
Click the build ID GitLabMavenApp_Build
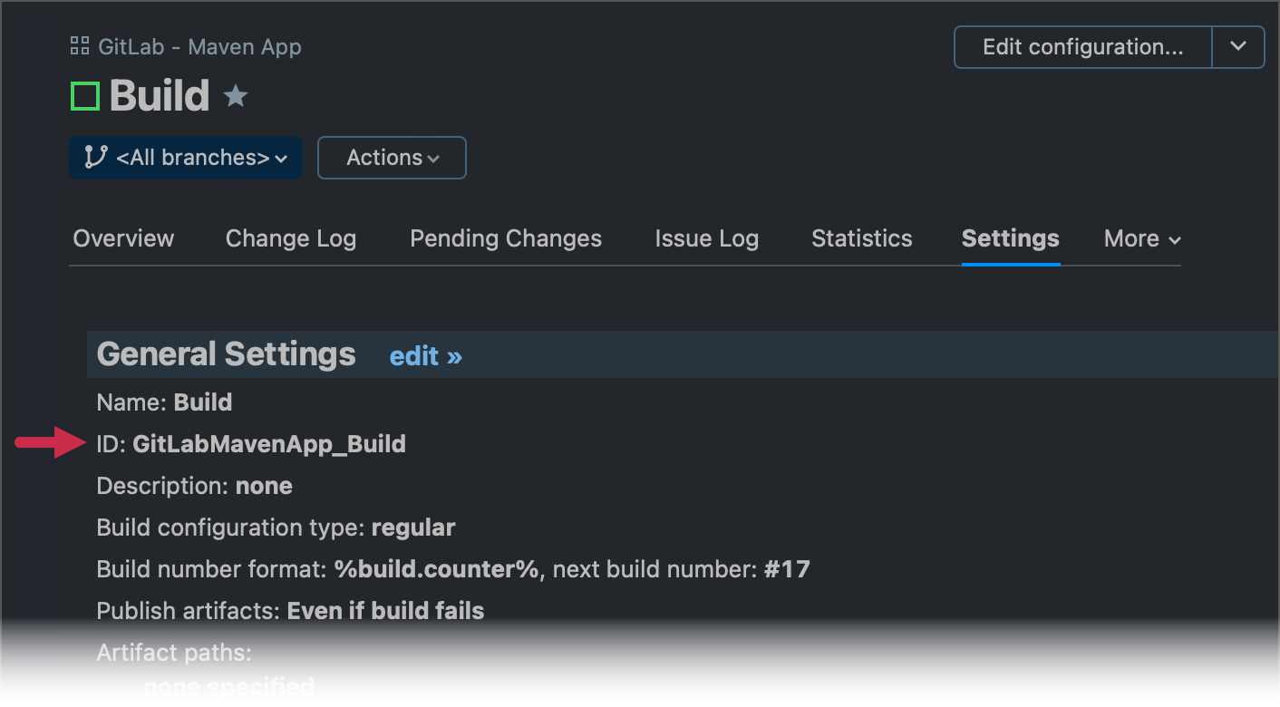click(269, 443)
